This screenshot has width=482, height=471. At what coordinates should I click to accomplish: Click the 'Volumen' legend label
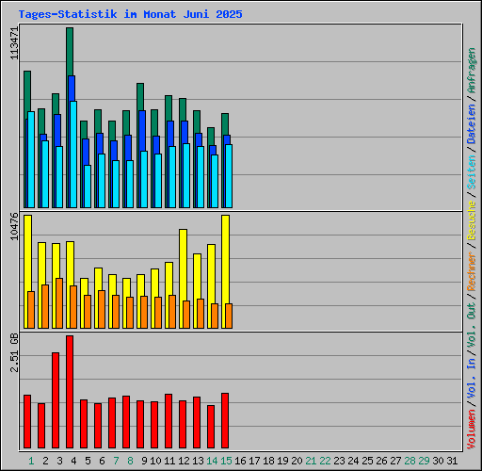click(x=472, y=430)
